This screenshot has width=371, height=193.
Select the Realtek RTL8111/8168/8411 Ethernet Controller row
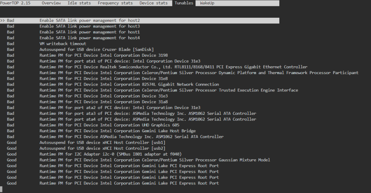tap(157, 67)
